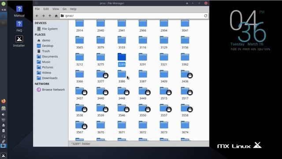Select the folder named 3362
Viewport: 282px width, 159px height.
185,59
